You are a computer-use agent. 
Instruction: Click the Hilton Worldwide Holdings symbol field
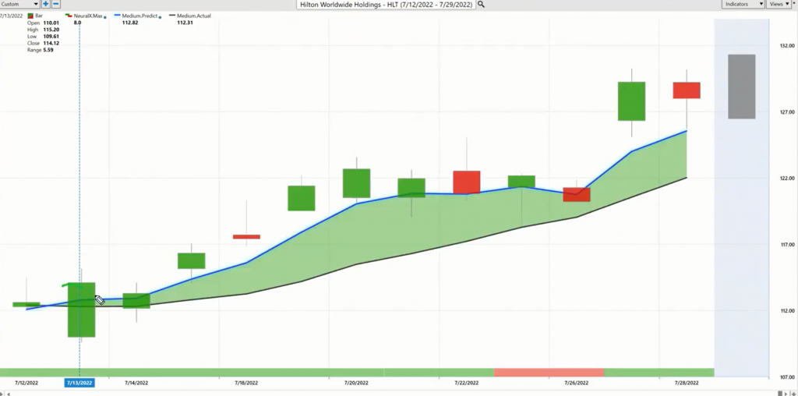[387, 4]
